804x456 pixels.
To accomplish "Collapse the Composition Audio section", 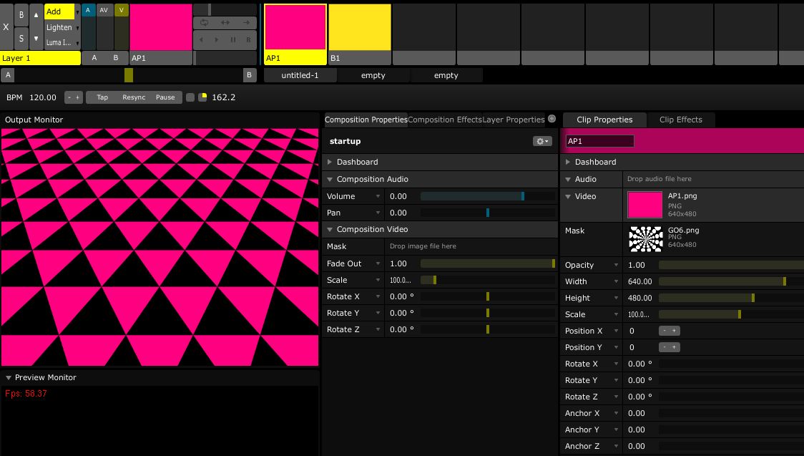I will point(330,180).
